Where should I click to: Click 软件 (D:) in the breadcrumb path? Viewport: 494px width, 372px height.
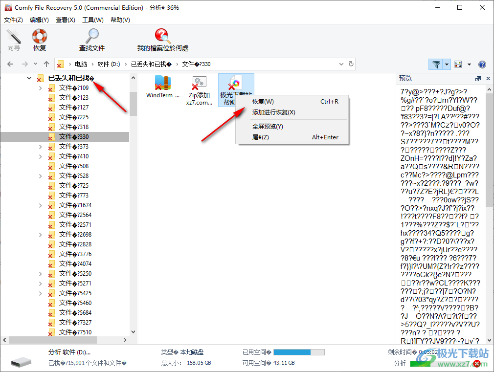(x=109, y=64)
